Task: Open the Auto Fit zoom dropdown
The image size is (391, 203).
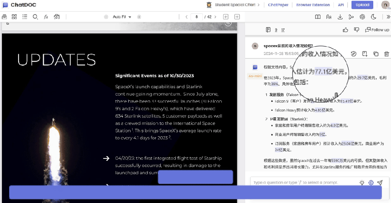Action: click(x=122, y=17)
